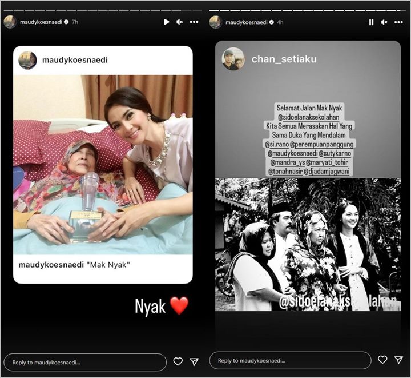Unmute sound on the right story
The image size is (411, 378).
tap(384, 22)
